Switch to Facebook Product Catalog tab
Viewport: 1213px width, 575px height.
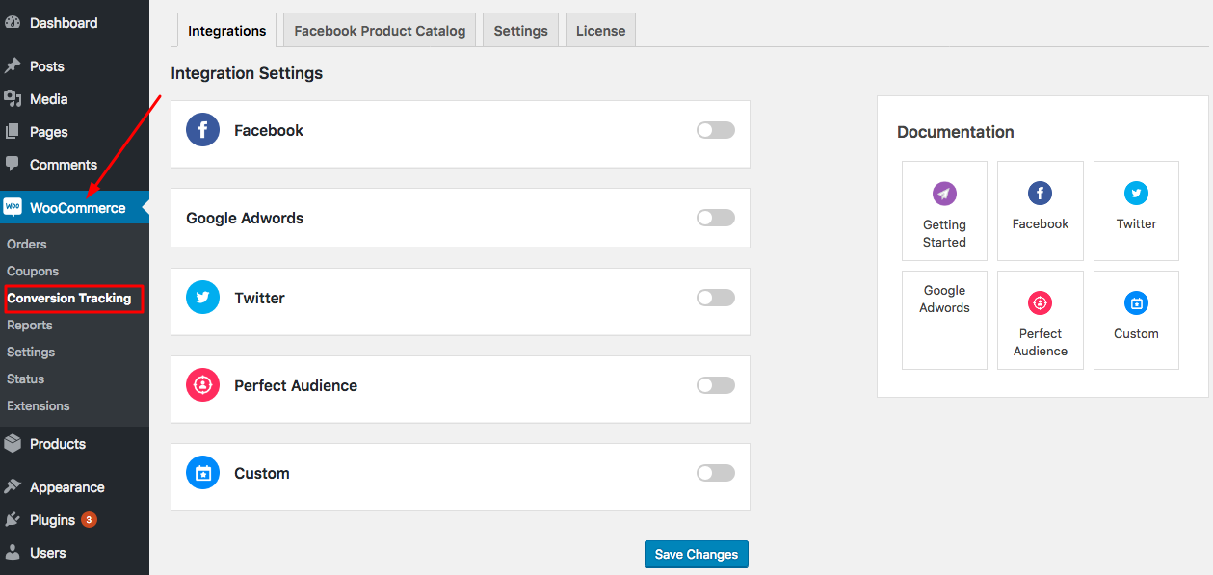pos(380,31)
